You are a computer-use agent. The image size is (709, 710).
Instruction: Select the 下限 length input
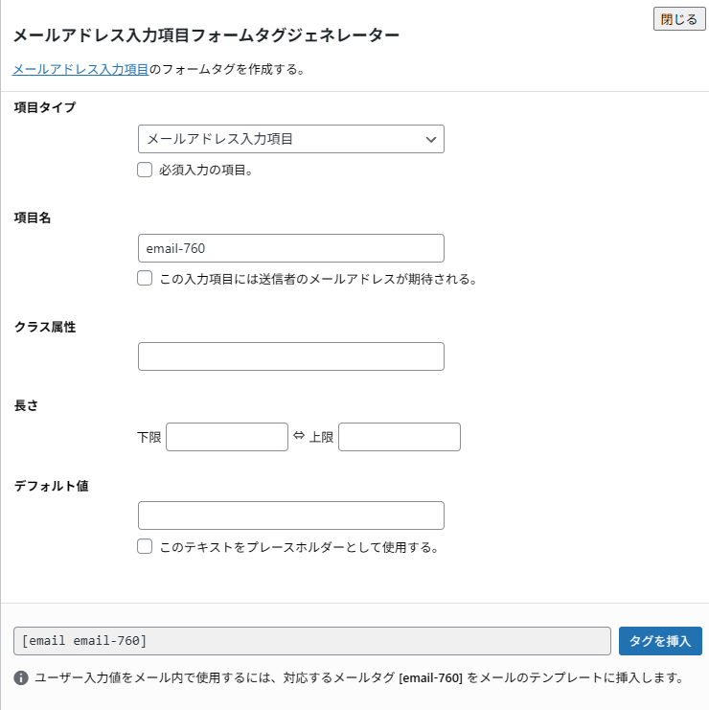point(227,437)
